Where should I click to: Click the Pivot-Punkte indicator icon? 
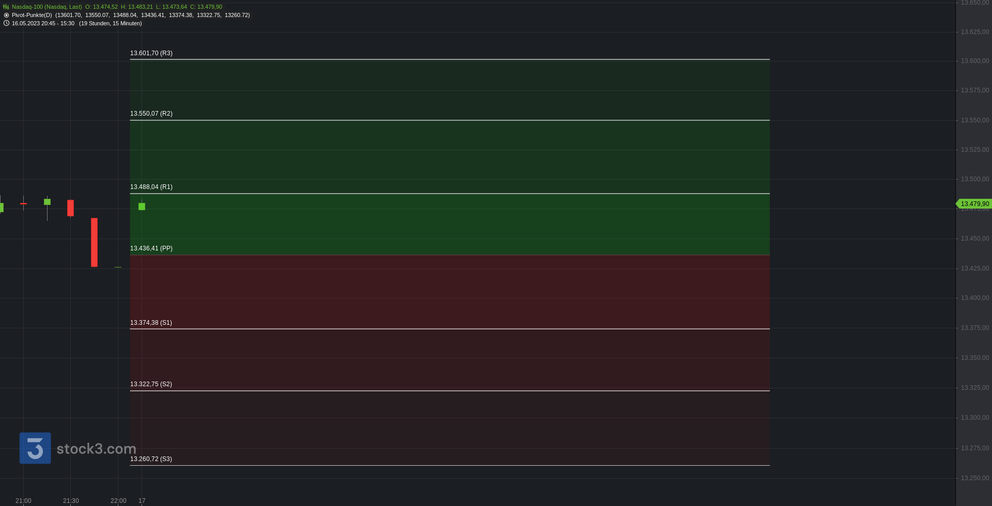point(6,15)
